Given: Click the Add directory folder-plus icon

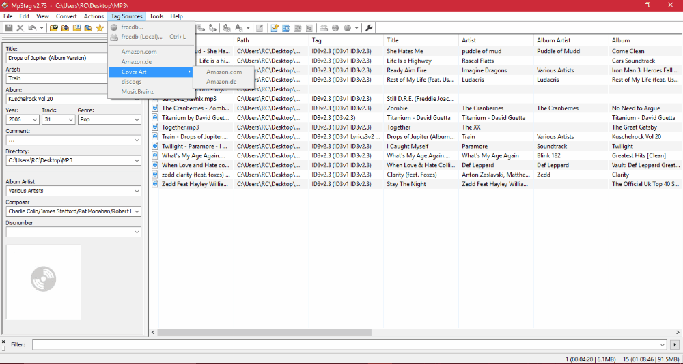Looking at the screenshot, I should tap(66, 28).
